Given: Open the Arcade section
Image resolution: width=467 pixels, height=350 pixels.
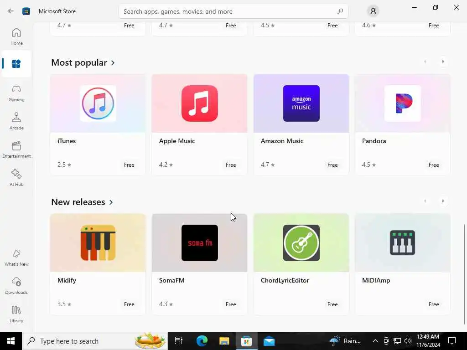Looking at the screenshot, I should [16, 121].
